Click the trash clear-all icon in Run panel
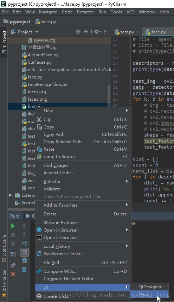This screenshot has width=174, height=302. (24, 269)
